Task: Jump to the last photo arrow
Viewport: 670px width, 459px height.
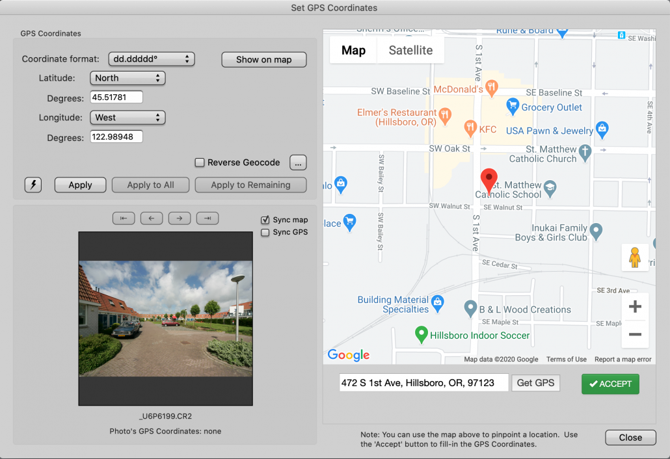Action: pos(208,218)
